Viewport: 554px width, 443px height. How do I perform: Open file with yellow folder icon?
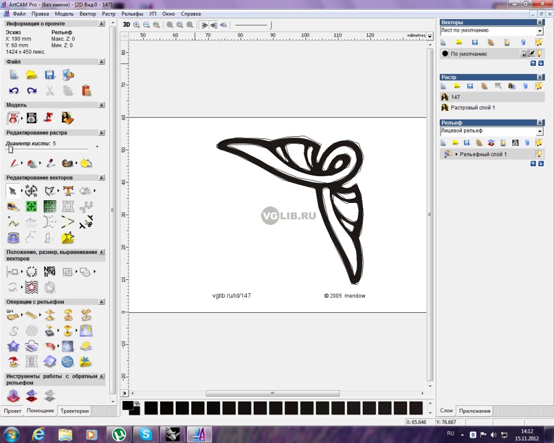point(32,74)
